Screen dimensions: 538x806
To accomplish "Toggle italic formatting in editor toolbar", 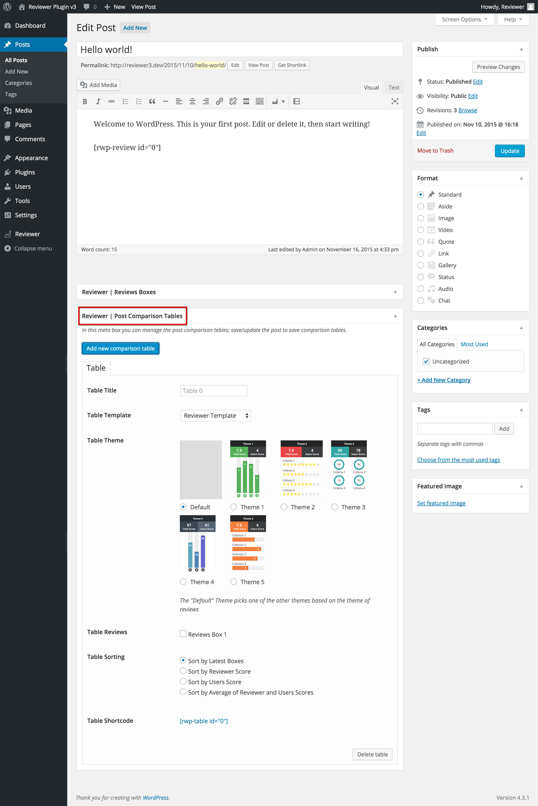I will point(98,101).
